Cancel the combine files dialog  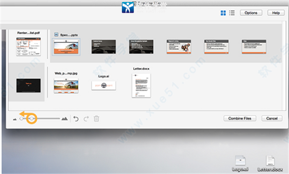(272, 118)
